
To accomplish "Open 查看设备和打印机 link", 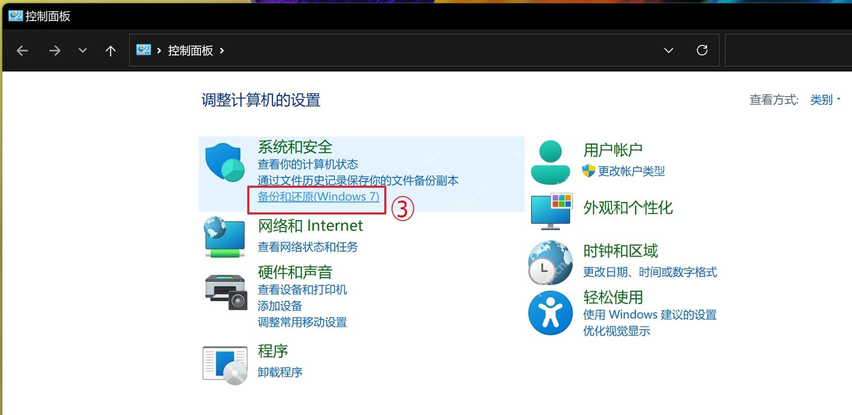I will [x=302, y=290].
